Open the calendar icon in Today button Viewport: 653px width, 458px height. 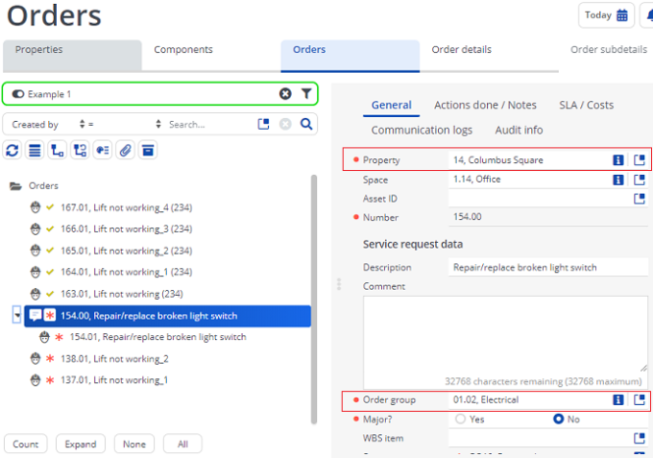click(621, 15)
